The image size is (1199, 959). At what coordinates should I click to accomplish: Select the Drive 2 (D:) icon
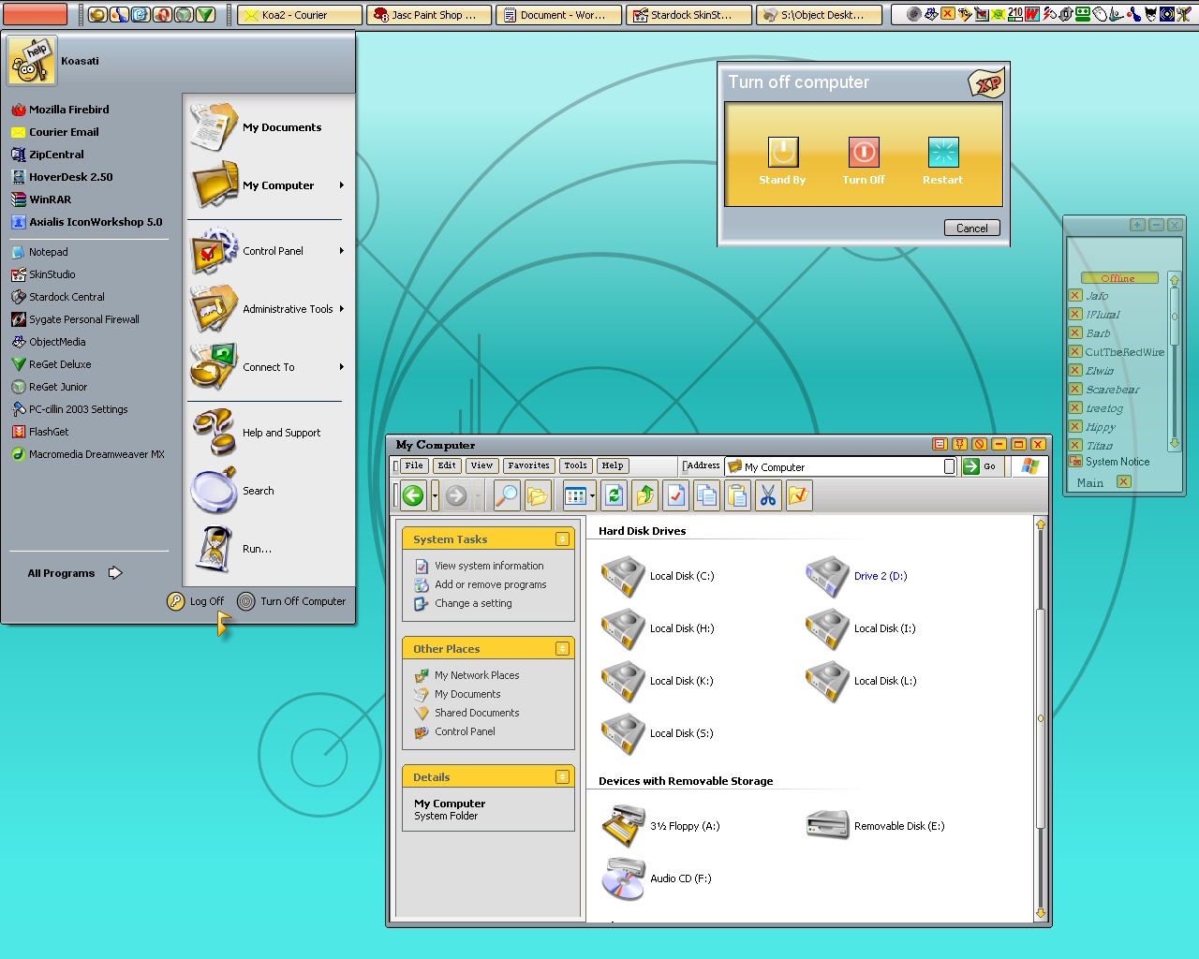tap(827, 576)
